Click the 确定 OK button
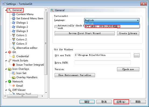The height and width of the screenshot is (107, 149). (87, 102)
